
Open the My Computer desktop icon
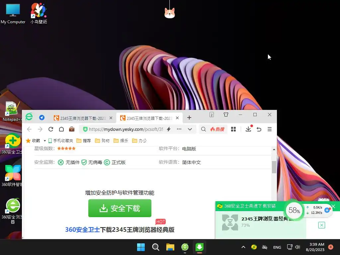coord(13,13)
